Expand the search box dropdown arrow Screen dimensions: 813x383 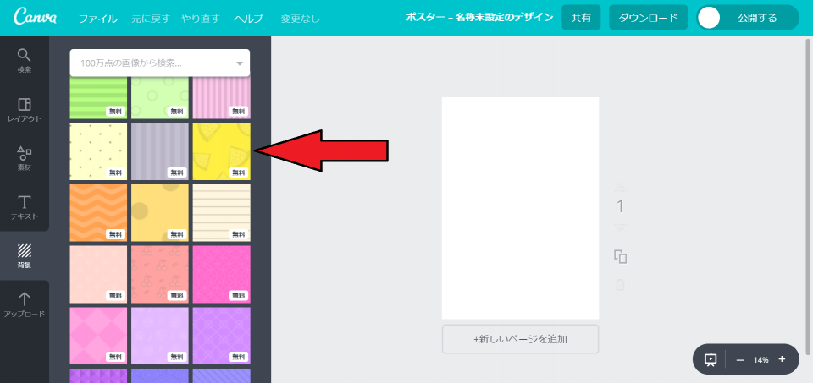point(240,63)
